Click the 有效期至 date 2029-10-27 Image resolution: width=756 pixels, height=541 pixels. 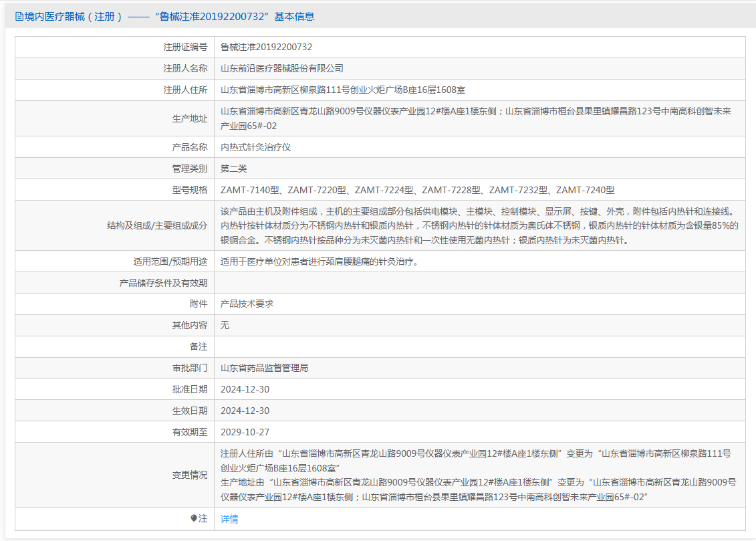click(x=245, y=432)
